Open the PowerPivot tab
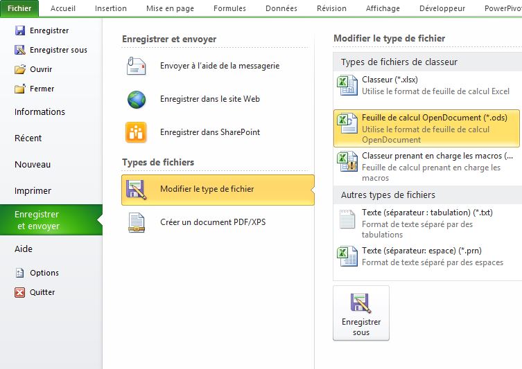The image size is (522, 369). coord(503,8)
